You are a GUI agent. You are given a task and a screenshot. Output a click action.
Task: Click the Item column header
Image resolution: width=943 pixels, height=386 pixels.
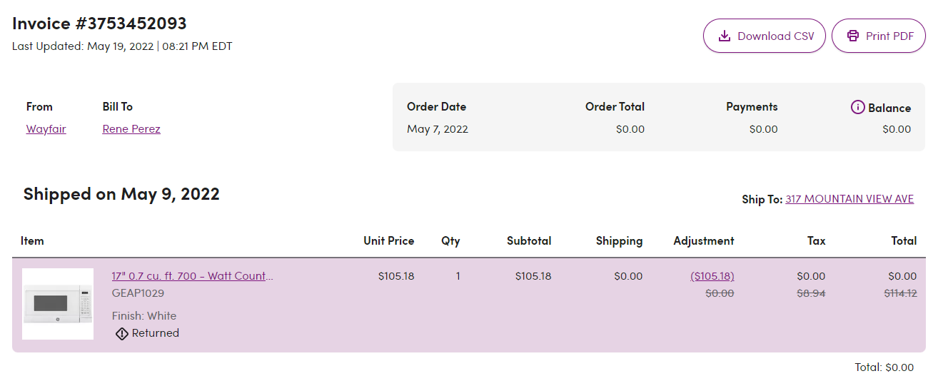click(x=32, y=241)
